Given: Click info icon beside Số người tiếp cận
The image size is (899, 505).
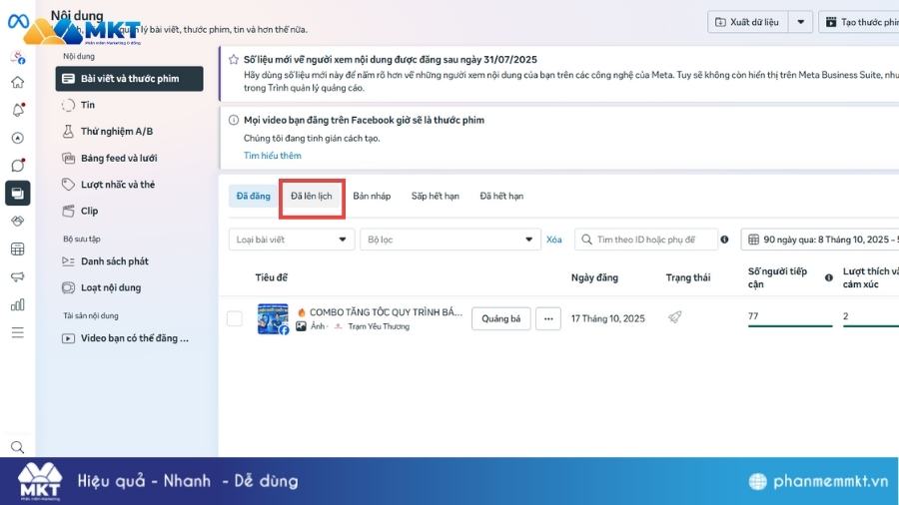Looking at the screenshot, I should pos(828,277).
